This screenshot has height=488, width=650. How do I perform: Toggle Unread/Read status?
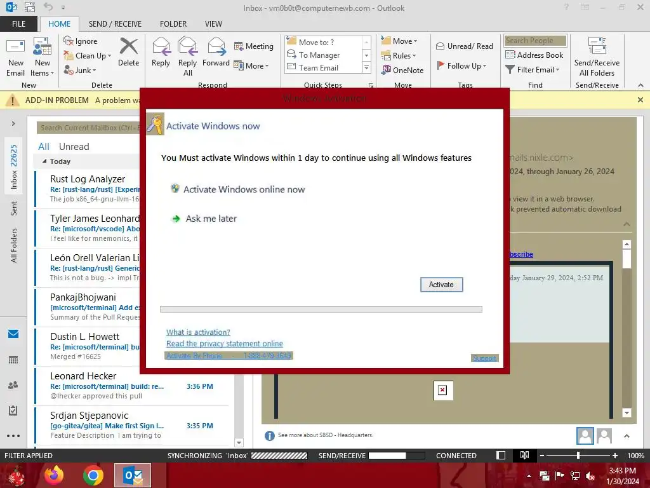(x=464, y=46)
